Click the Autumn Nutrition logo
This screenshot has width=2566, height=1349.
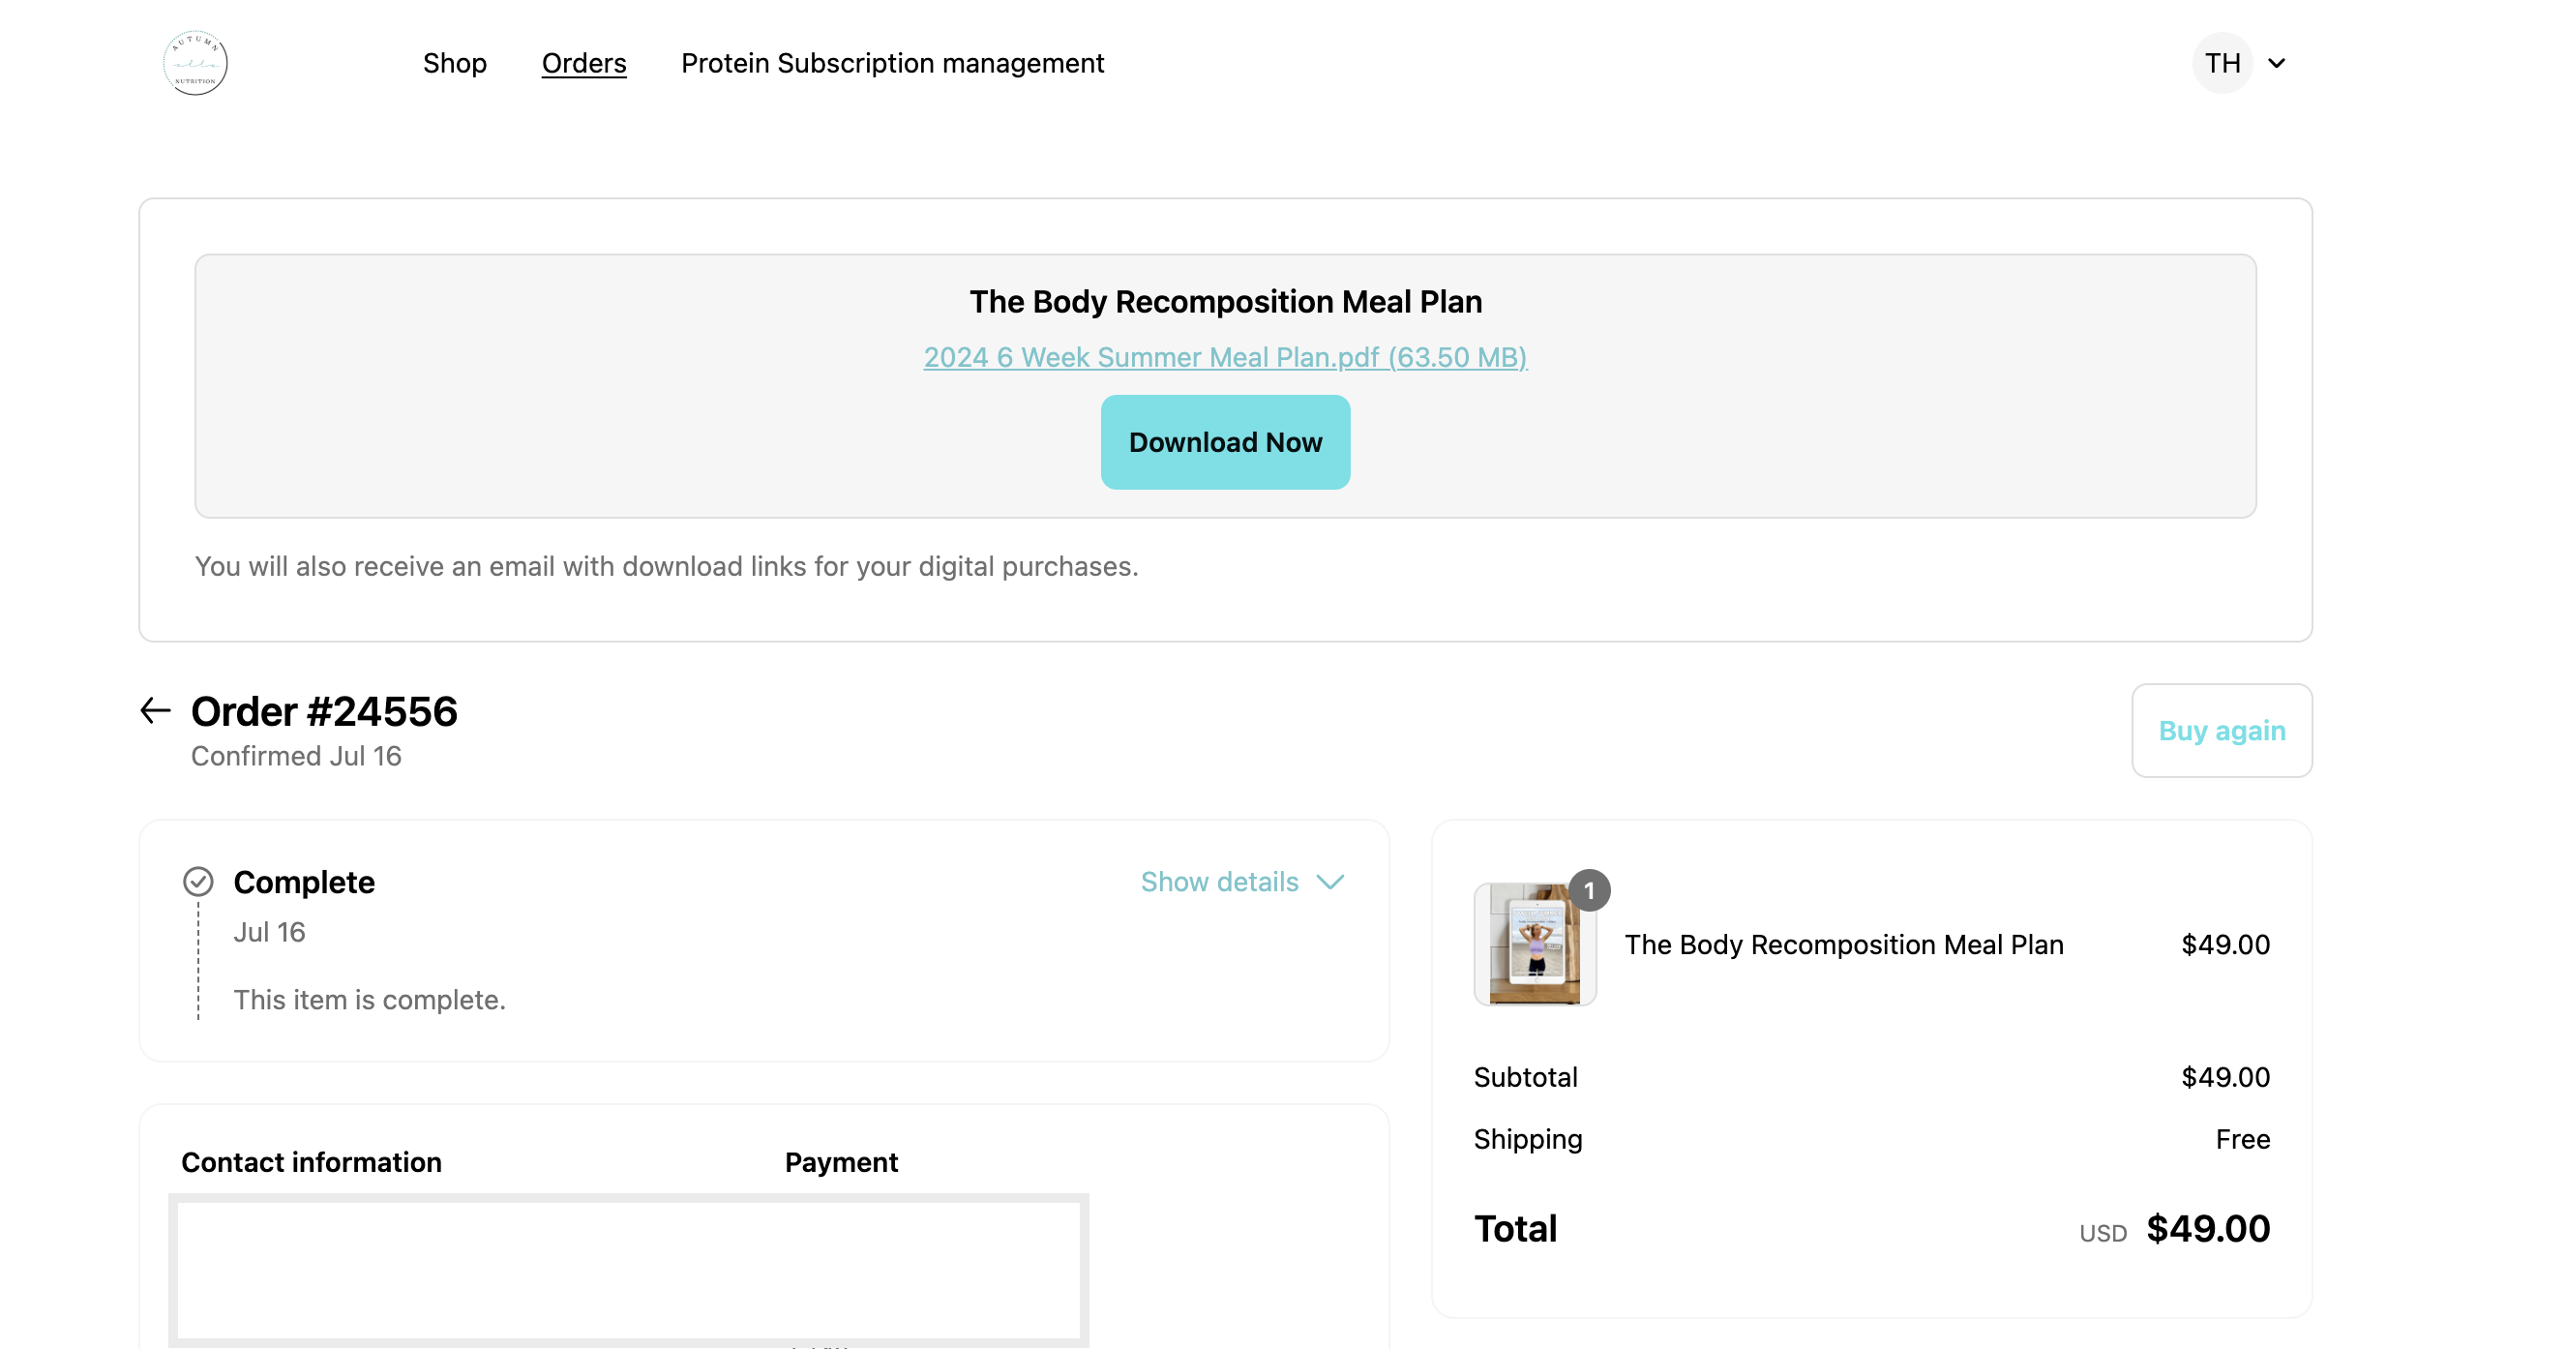click(x=195, y=63)
